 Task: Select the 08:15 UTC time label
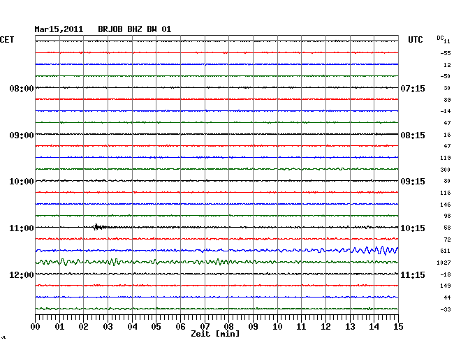click(x=413, y=135)
